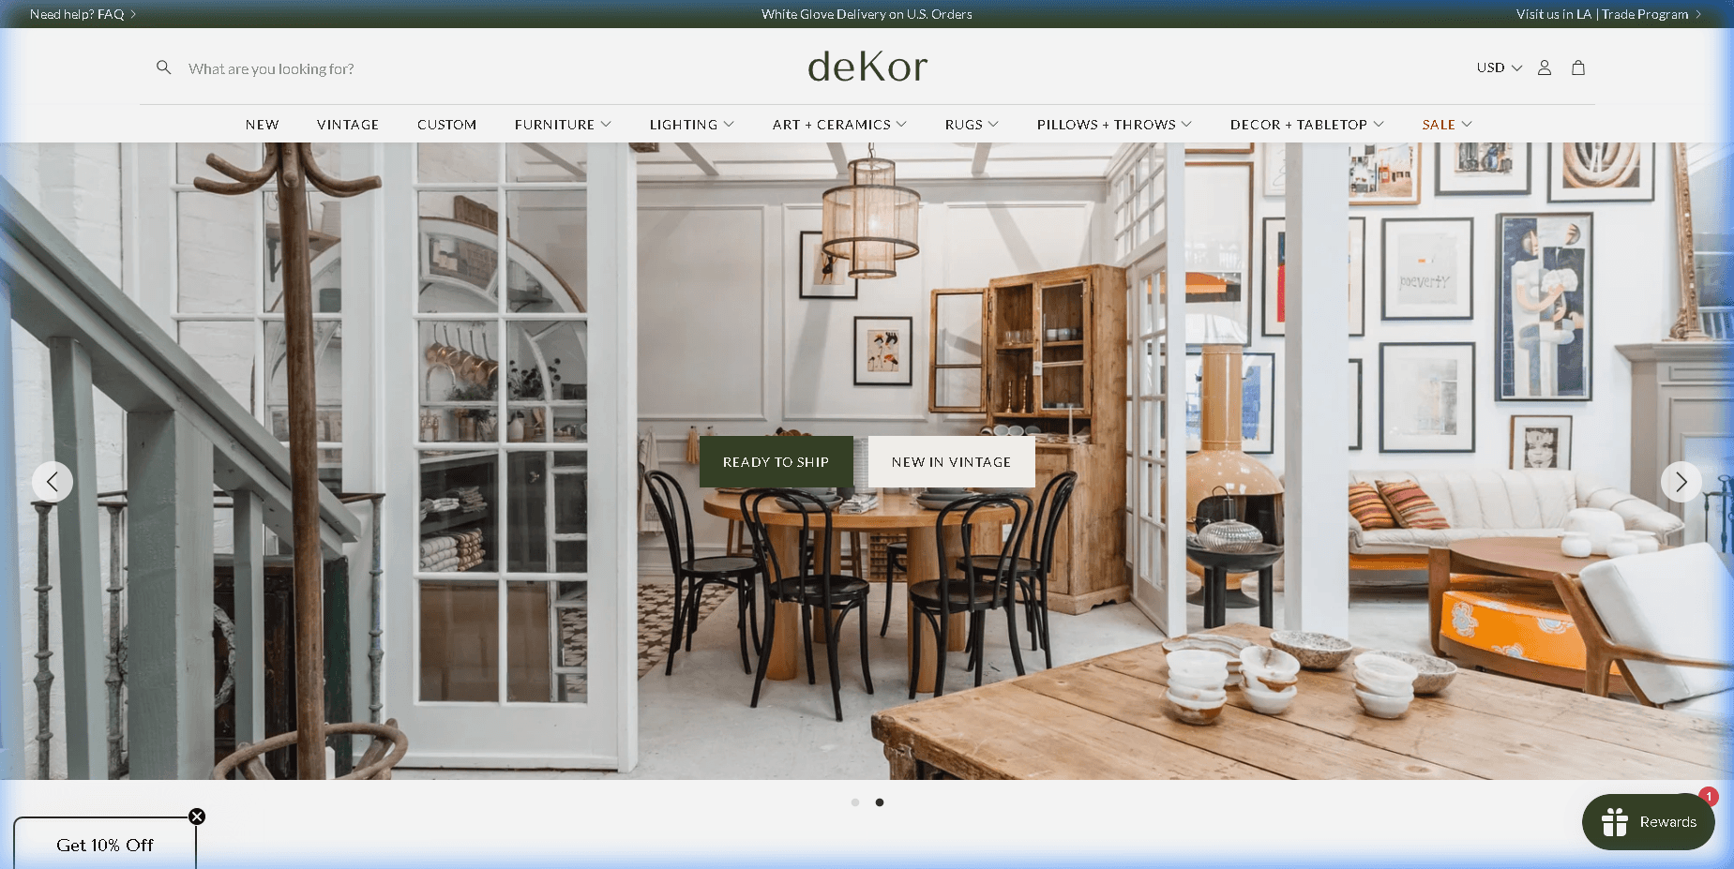
Task: Close the Get 10% Off popup
Action: click(197, 817)
